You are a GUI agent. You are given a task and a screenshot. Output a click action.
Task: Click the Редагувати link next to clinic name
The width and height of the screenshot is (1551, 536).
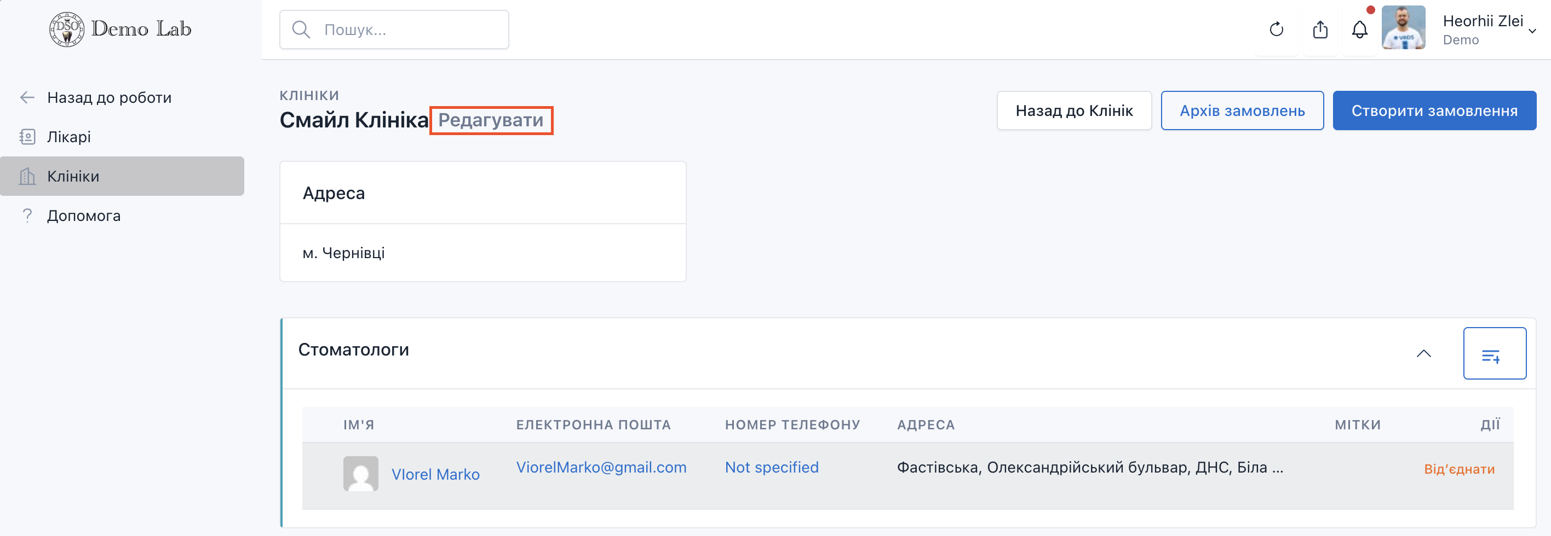coord(491,120)
